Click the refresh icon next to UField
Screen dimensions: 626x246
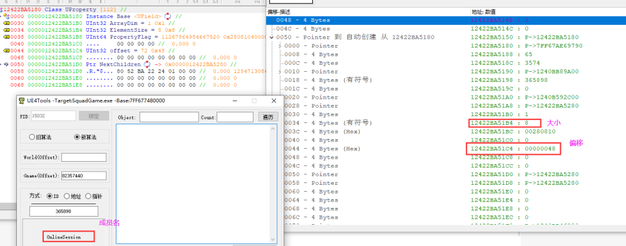coord(168,16)
